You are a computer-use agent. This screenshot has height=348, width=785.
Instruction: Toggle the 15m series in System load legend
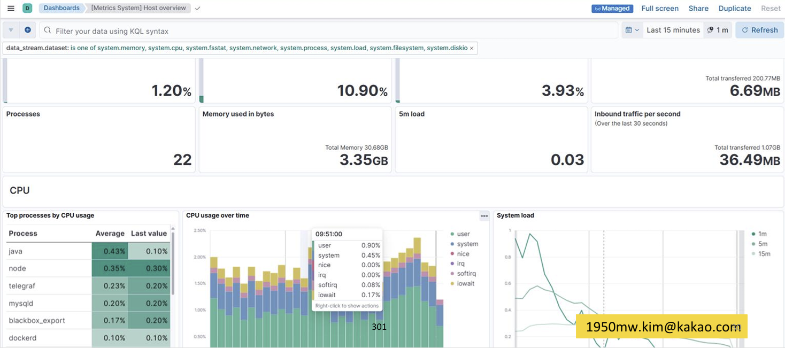[764, 253]
